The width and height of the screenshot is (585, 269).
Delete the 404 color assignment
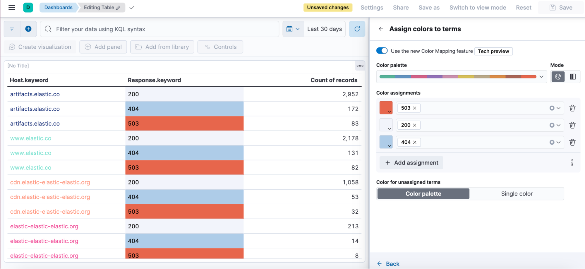(572, 143)
